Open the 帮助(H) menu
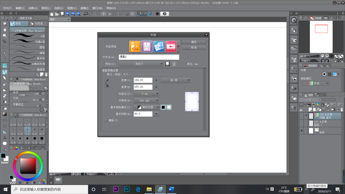 tap(111, 8)
